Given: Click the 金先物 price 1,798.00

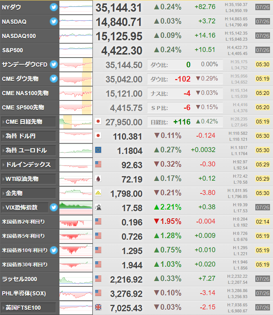Looking at the screenshot, I should coord(126,194).
